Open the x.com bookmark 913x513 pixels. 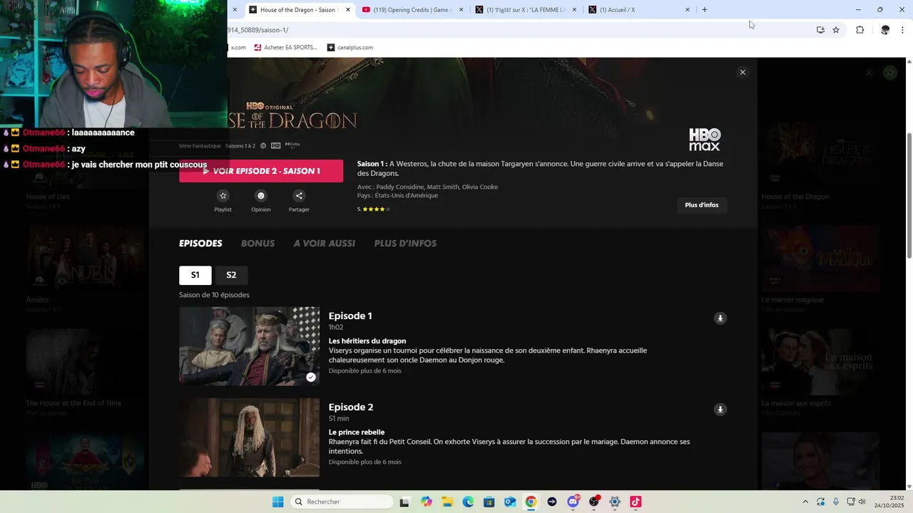coord(238,48)
